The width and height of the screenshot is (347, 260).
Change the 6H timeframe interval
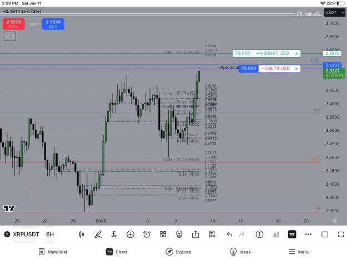[50, 234]
